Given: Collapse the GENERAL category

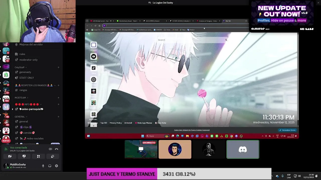Looking at the screenshot, I should click(21, 116).
